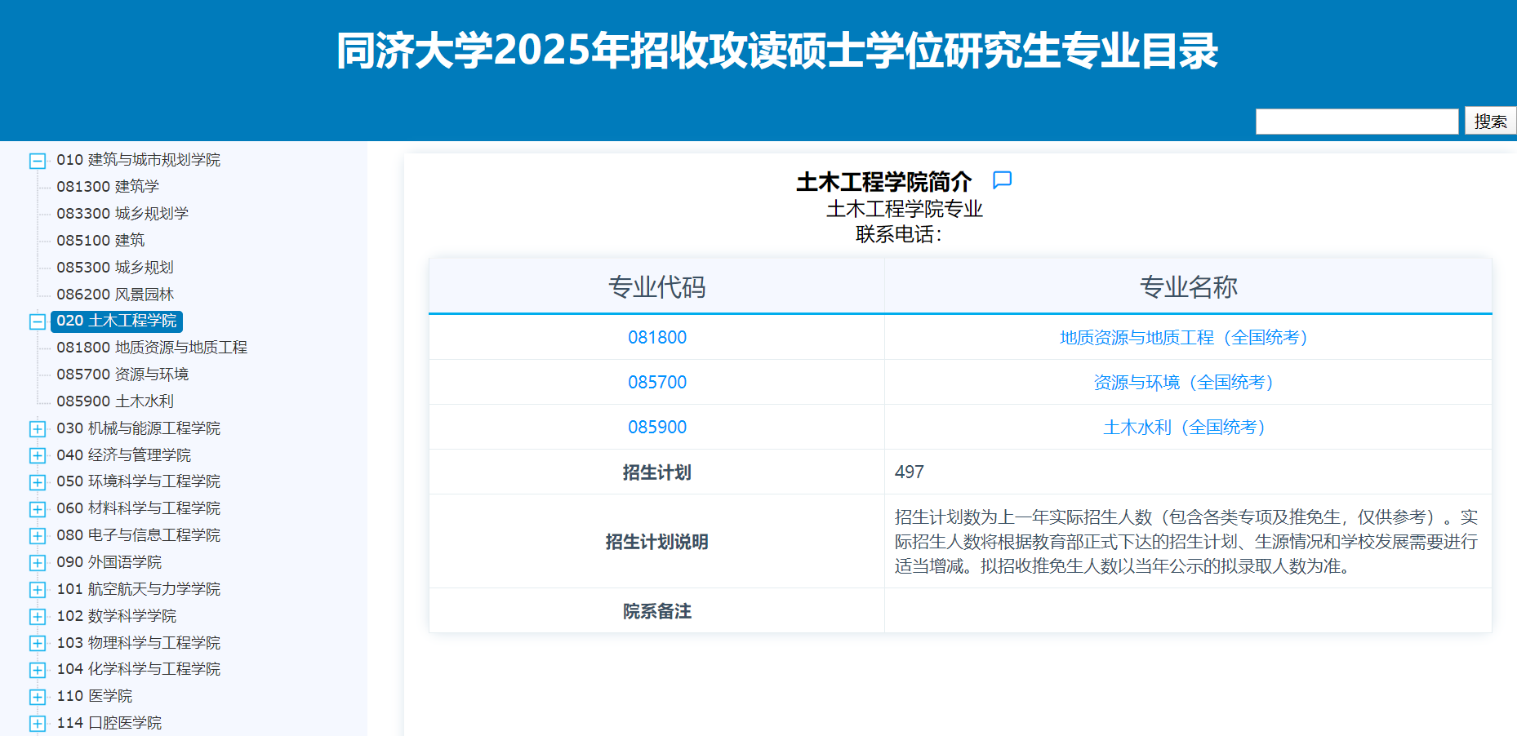Viewport: 1517px width, 736px height.
Task: Open major code link 085700 in table
Action: [x=657, y=382]
